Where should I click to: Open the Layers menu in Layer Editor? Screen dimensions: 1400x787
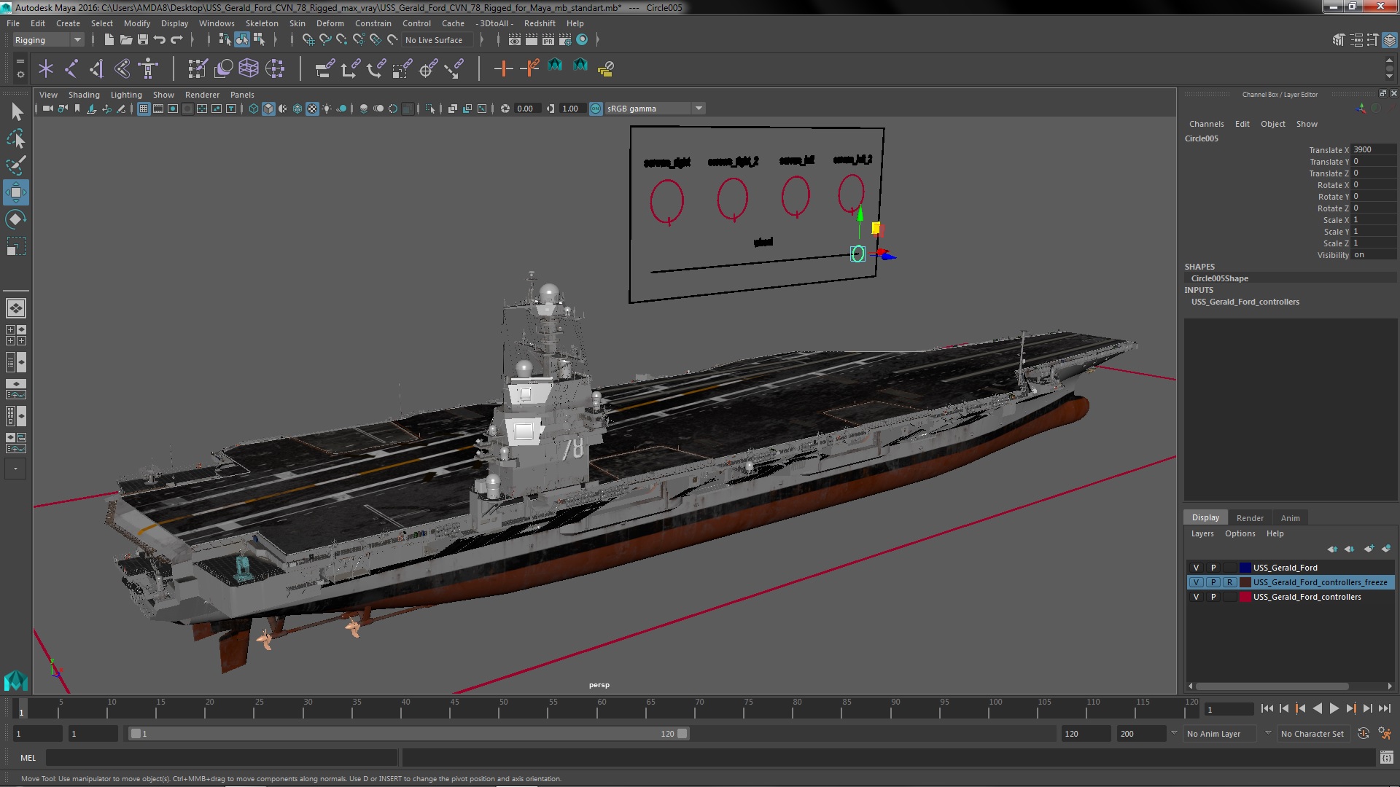1202,533
